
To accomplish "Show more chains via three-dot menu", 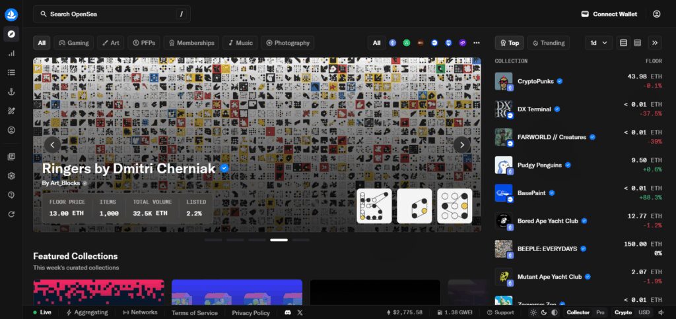I will click(x=477, y=43).
